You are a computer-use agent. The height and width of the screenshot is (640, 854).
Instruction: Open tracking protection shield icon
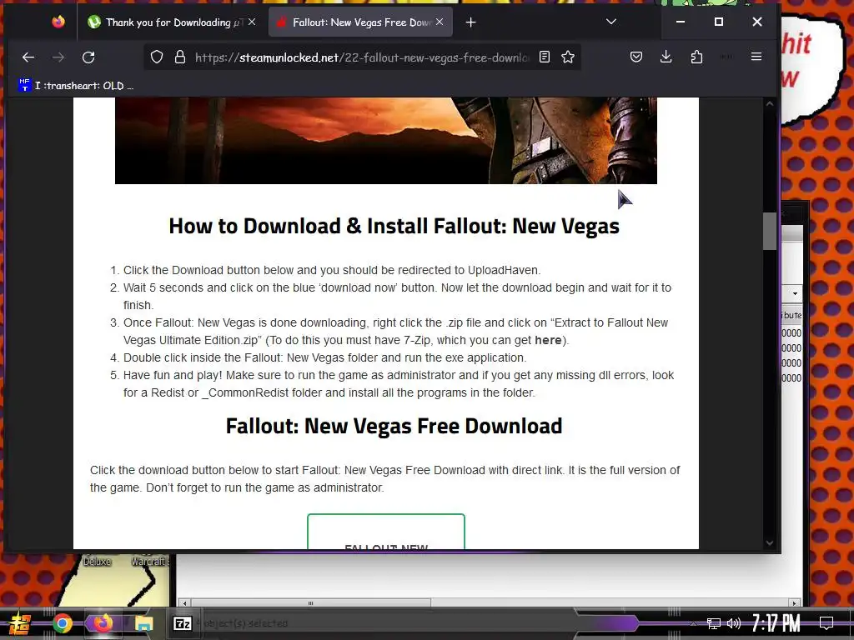coord(157,57)
